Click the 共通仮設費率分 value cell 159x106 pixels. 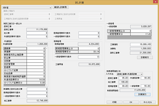pyautogui.click(x=36, y=80)
